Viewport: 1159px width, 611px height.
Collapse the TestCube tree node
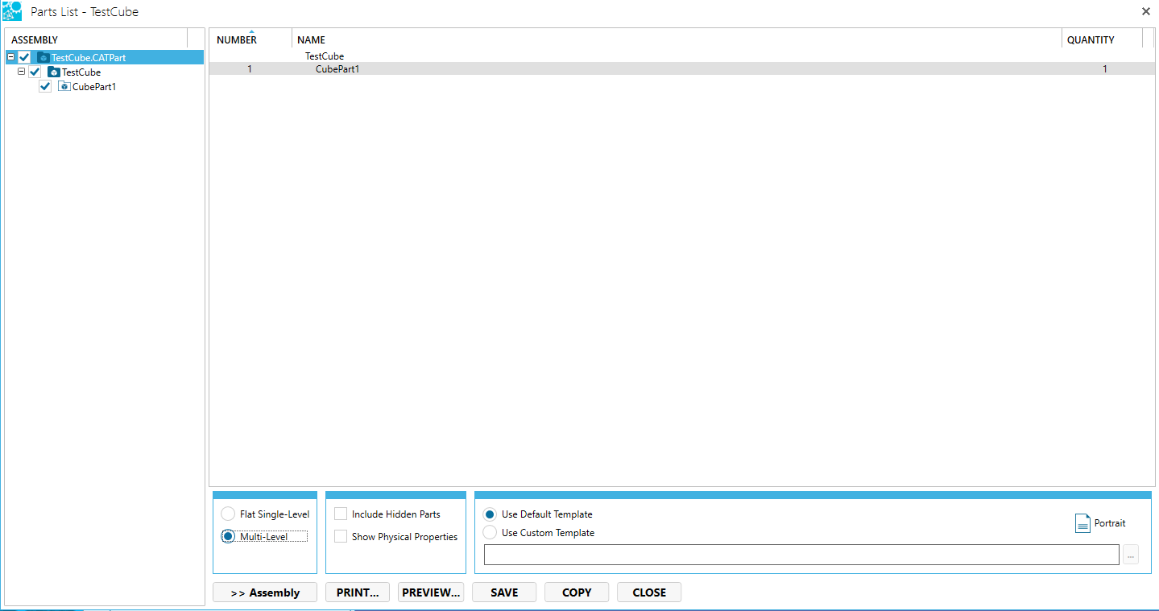point(22,72)
